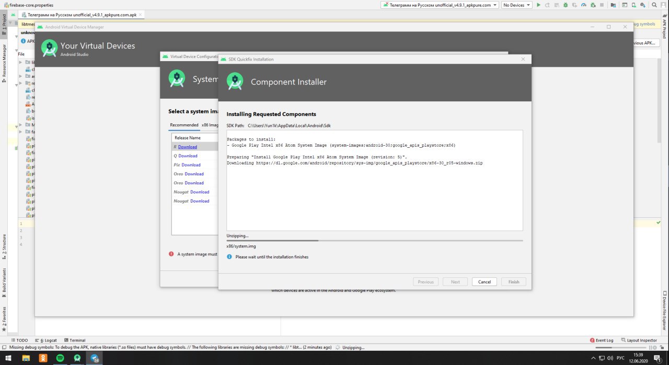The height and width of the screenshot is (365, 669).
Task: Open File Explorer from the taskbar
Action: tap(26, 358)
